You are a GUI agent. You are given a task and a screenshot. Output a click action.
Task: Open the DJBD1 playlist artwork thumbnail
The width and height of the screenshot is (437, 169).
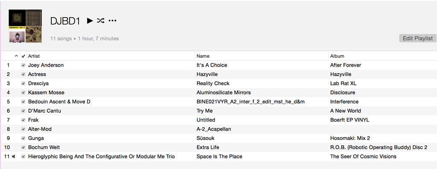click(25, 26)
